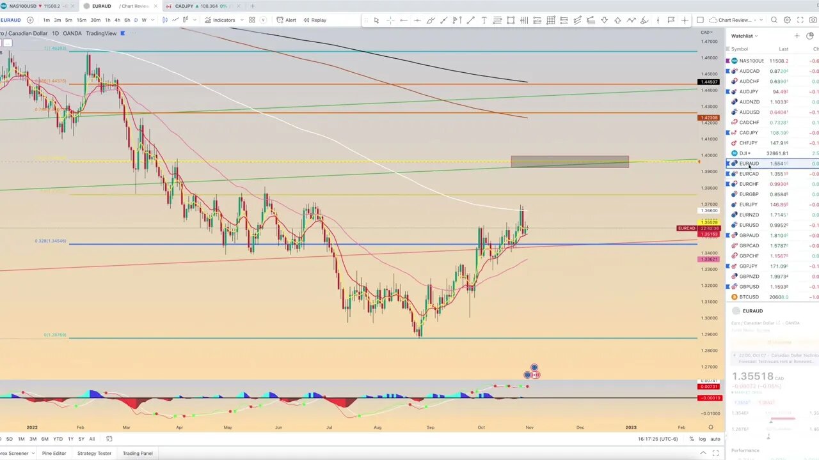Select the trend line tool
This screenshot has width=819, height=460.
tap(470, 20)
